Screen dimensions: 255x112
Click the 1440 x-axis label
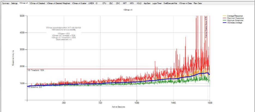(x=173, y=102)
